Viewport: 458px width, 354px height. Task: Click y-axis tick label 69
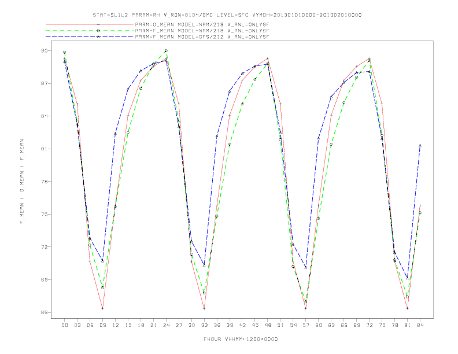[x=45, y=280]
